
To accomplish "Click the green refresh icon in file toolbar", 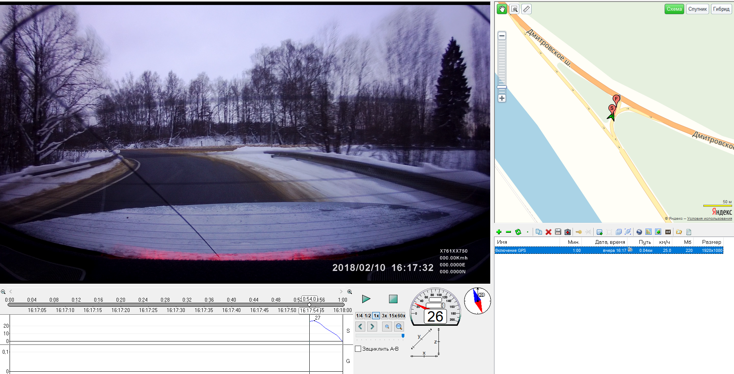I will [x=518, y=232].
